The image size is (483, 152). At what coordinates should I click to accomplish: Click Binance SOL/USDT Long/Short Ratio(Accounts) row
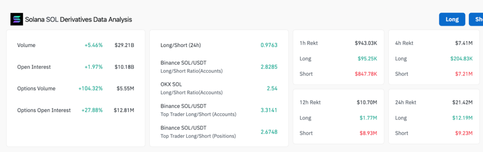point(219,67)
